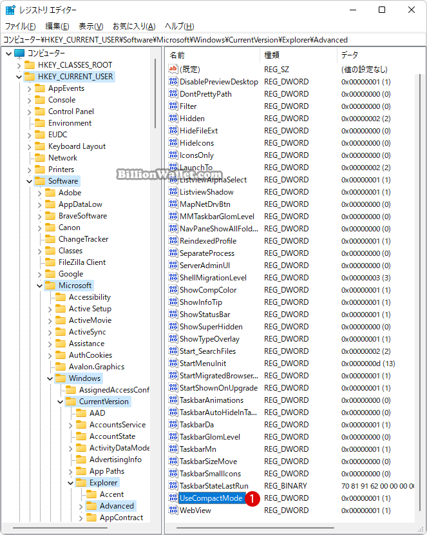
Task: Expand the HKEY_CLASSES_ROOT key
Action: tap(19, 65)
